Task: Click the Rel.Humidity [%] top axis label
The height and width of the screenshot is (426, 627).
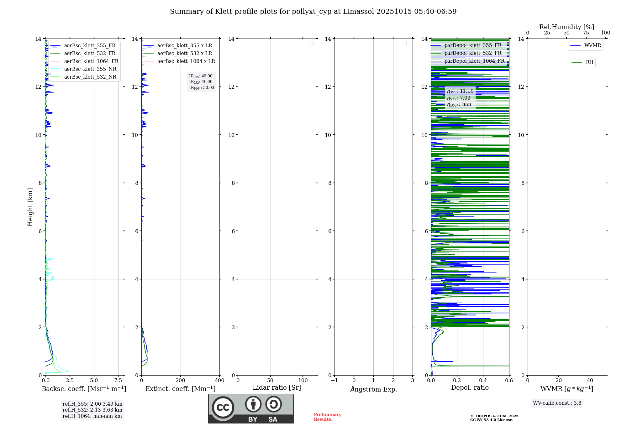Action: (566, 27)
